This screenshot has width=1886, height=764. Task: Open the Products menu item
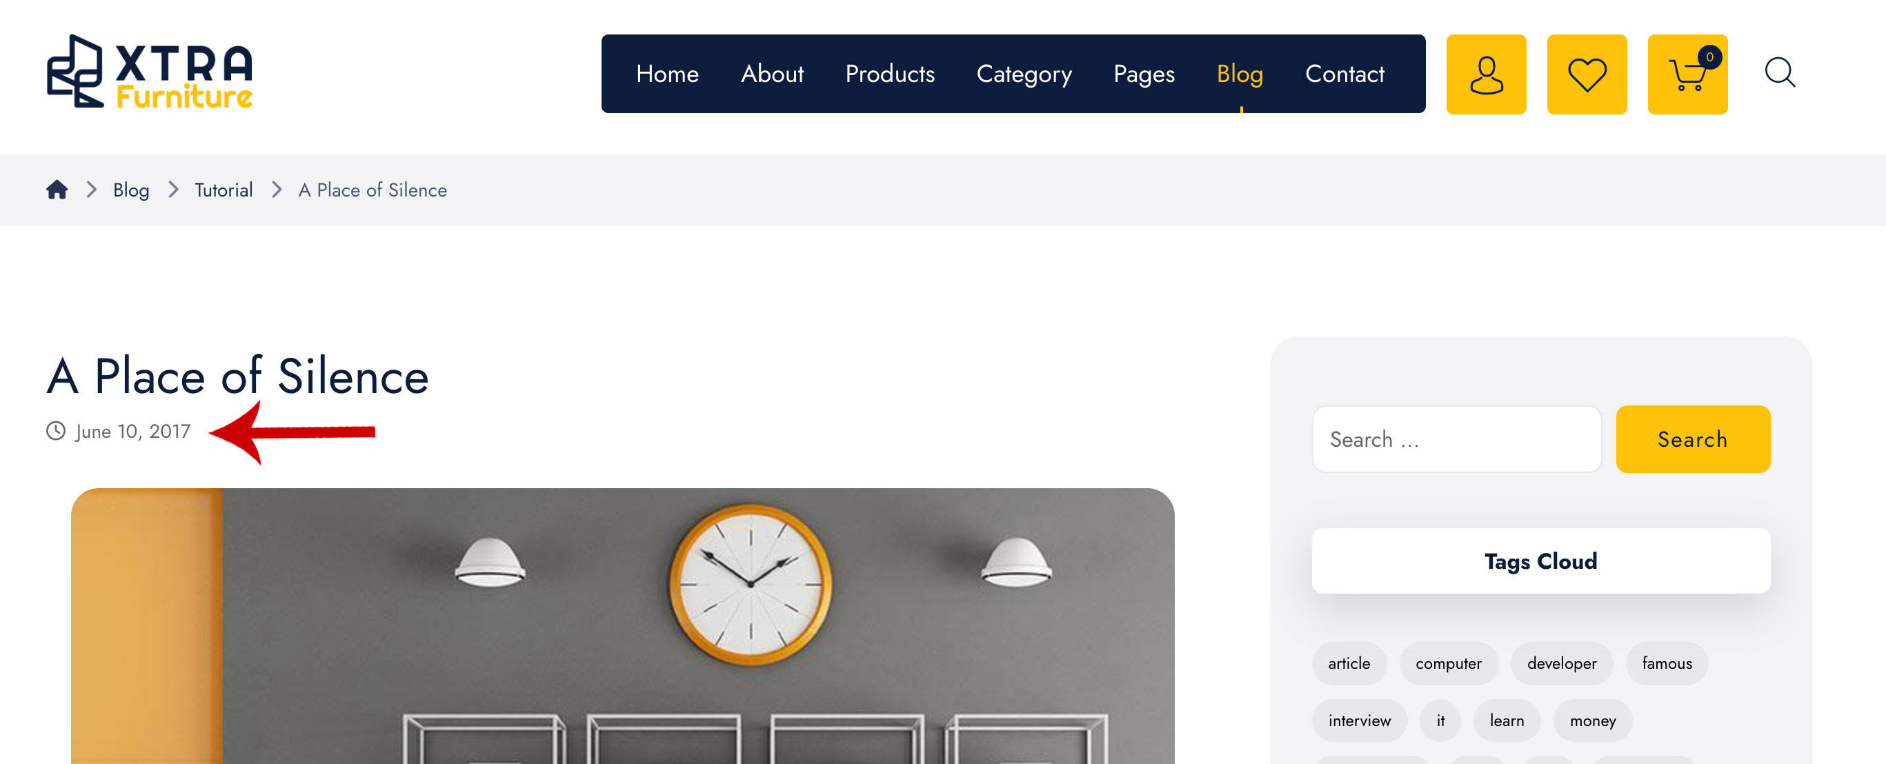(890, 74)
